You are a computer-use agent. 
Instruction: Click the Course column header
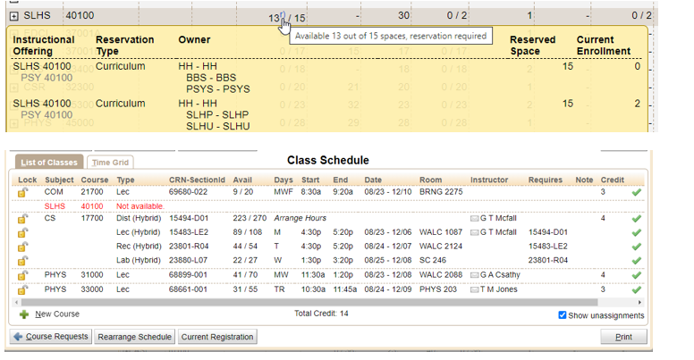93,180
